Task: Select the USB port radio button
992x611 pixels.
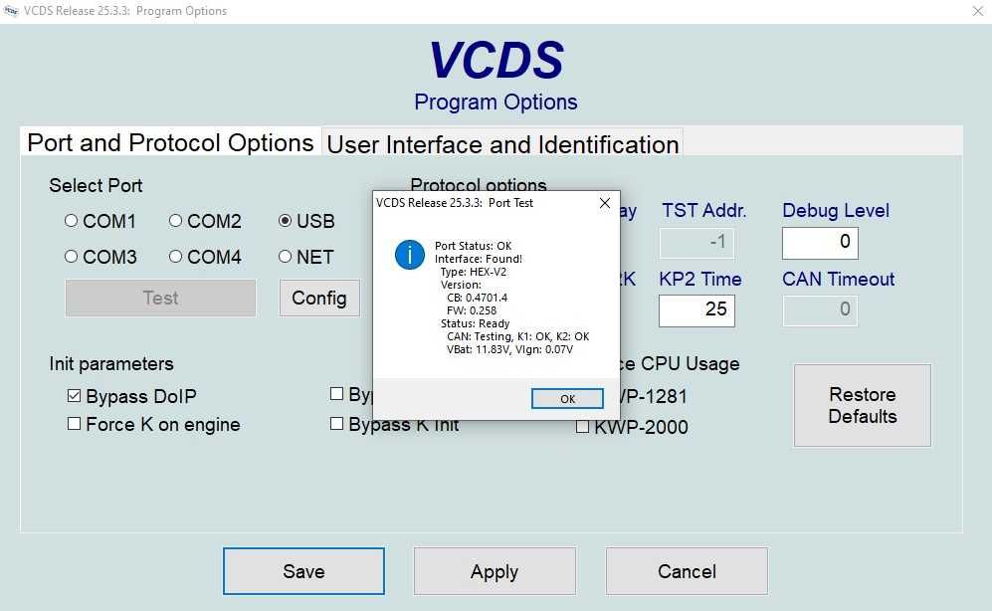Action: [x=286, y=221]
